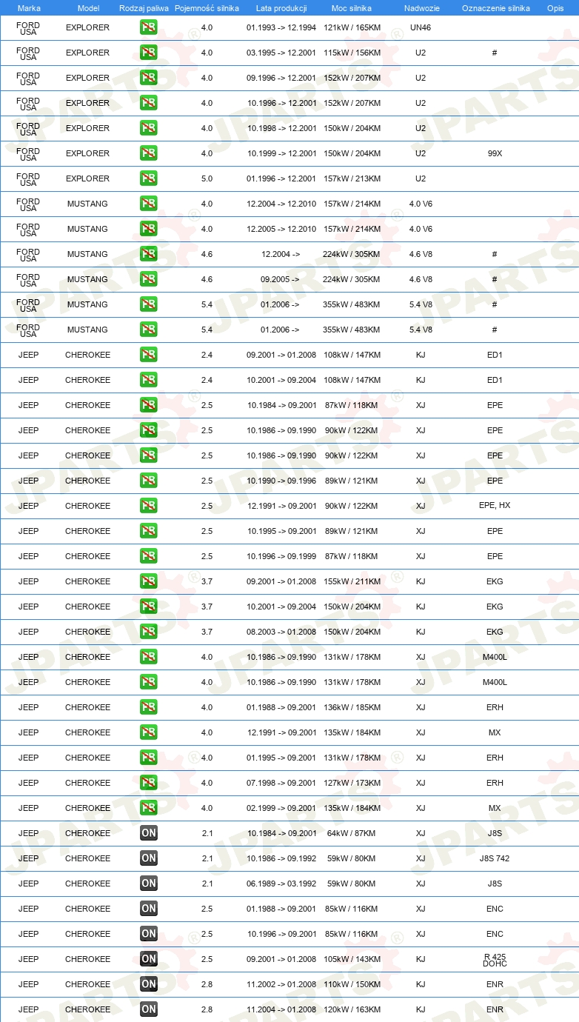Viewport: 579px width, 1022px height.
Task: Click the Nadwozie column header
Action: click(x=421, y=8)
